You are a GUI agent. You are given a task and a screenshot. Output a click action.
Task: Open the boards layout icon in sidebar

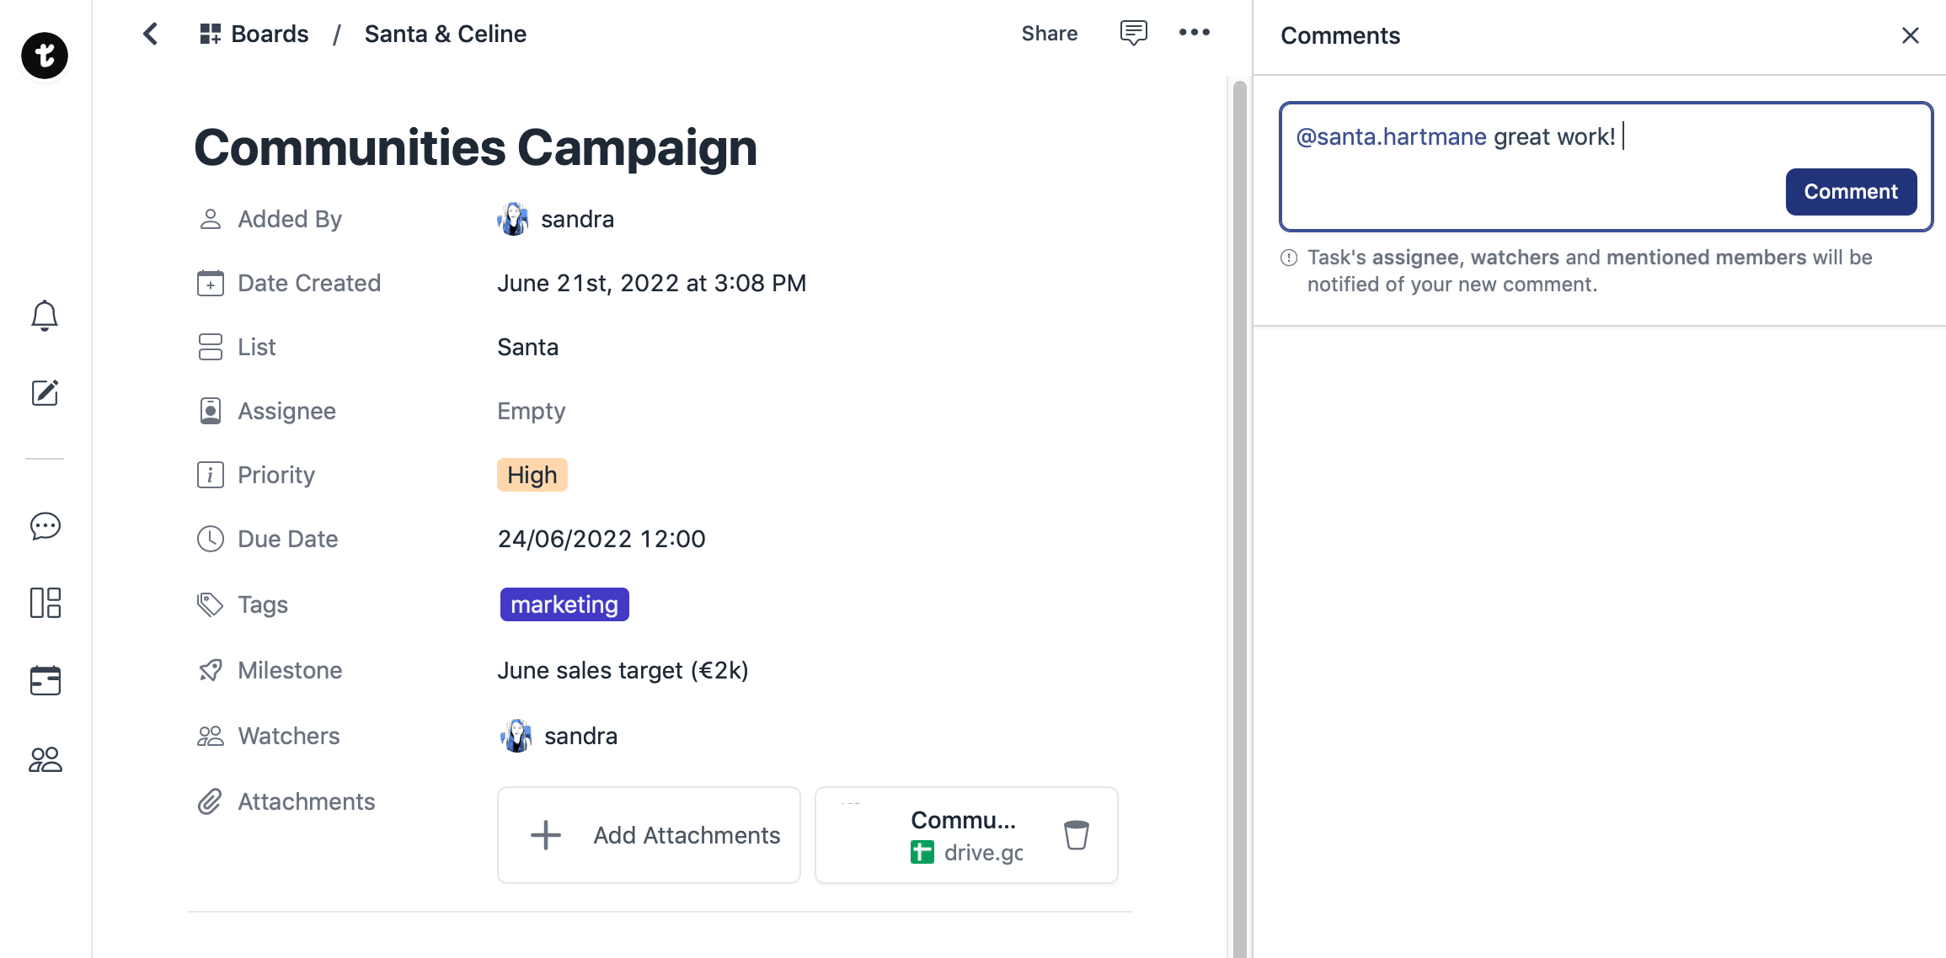(x=45, y=603)
